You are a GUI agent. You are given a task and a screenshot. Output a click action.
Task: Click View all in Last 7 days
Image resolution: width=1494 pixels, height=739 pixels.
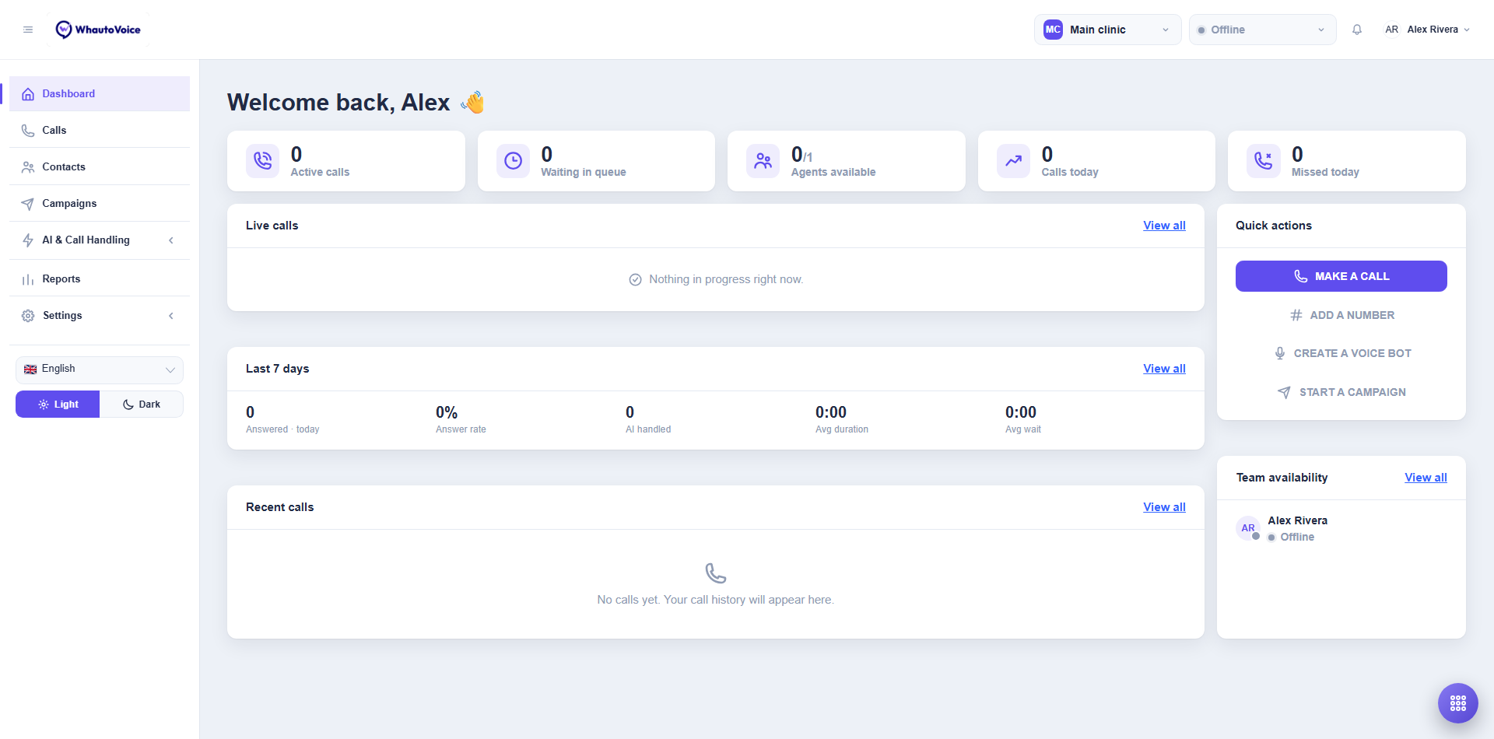pos(1164,369)
